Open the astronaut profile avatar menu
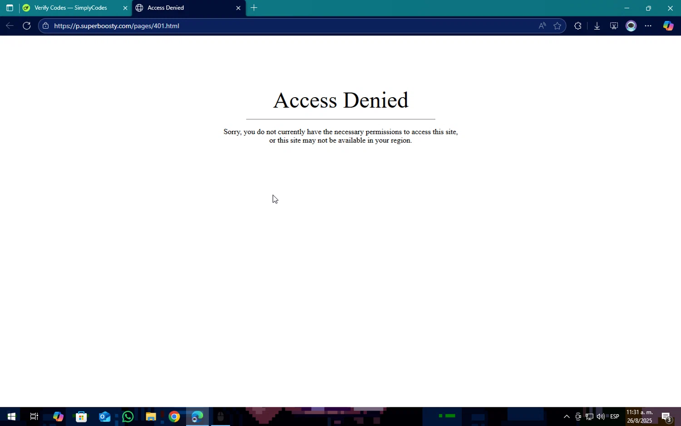 point(631,26)
